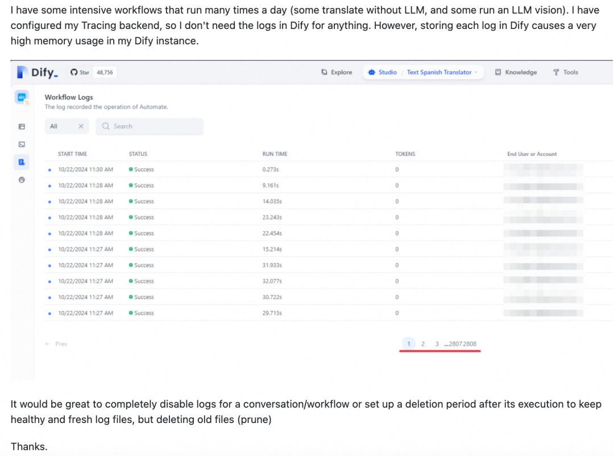
Task: Click the GitHub star icon in the header
Action: tap(73, 72)
